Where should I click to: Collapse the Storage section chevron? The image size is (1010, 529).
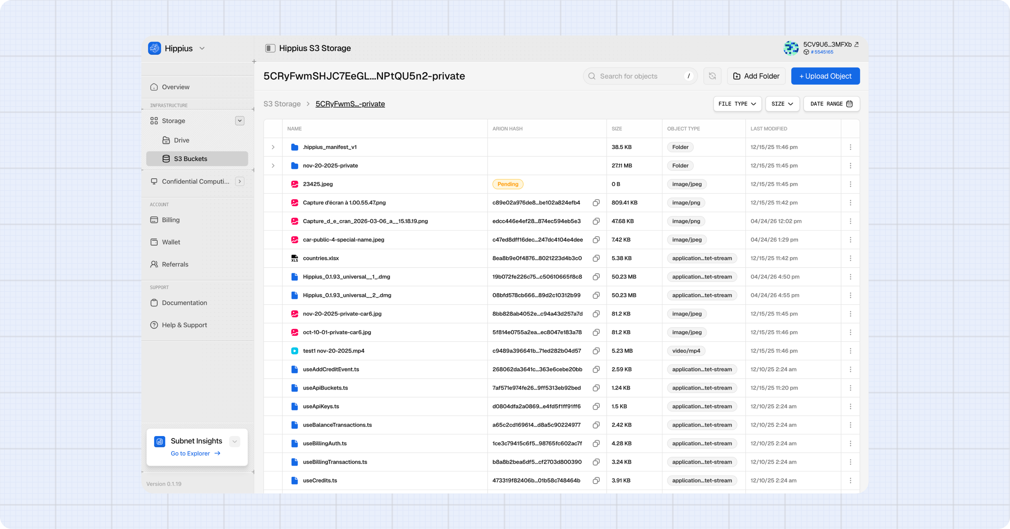240,121
